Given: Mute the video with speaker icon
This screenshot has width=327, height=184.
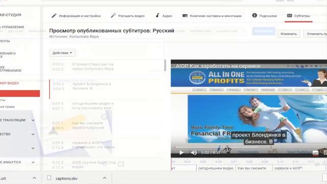Looking at the screenshot, I should pos(194,153).
